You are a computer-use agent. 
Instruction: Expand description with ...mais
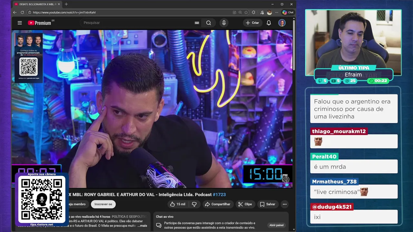point(142,226)
